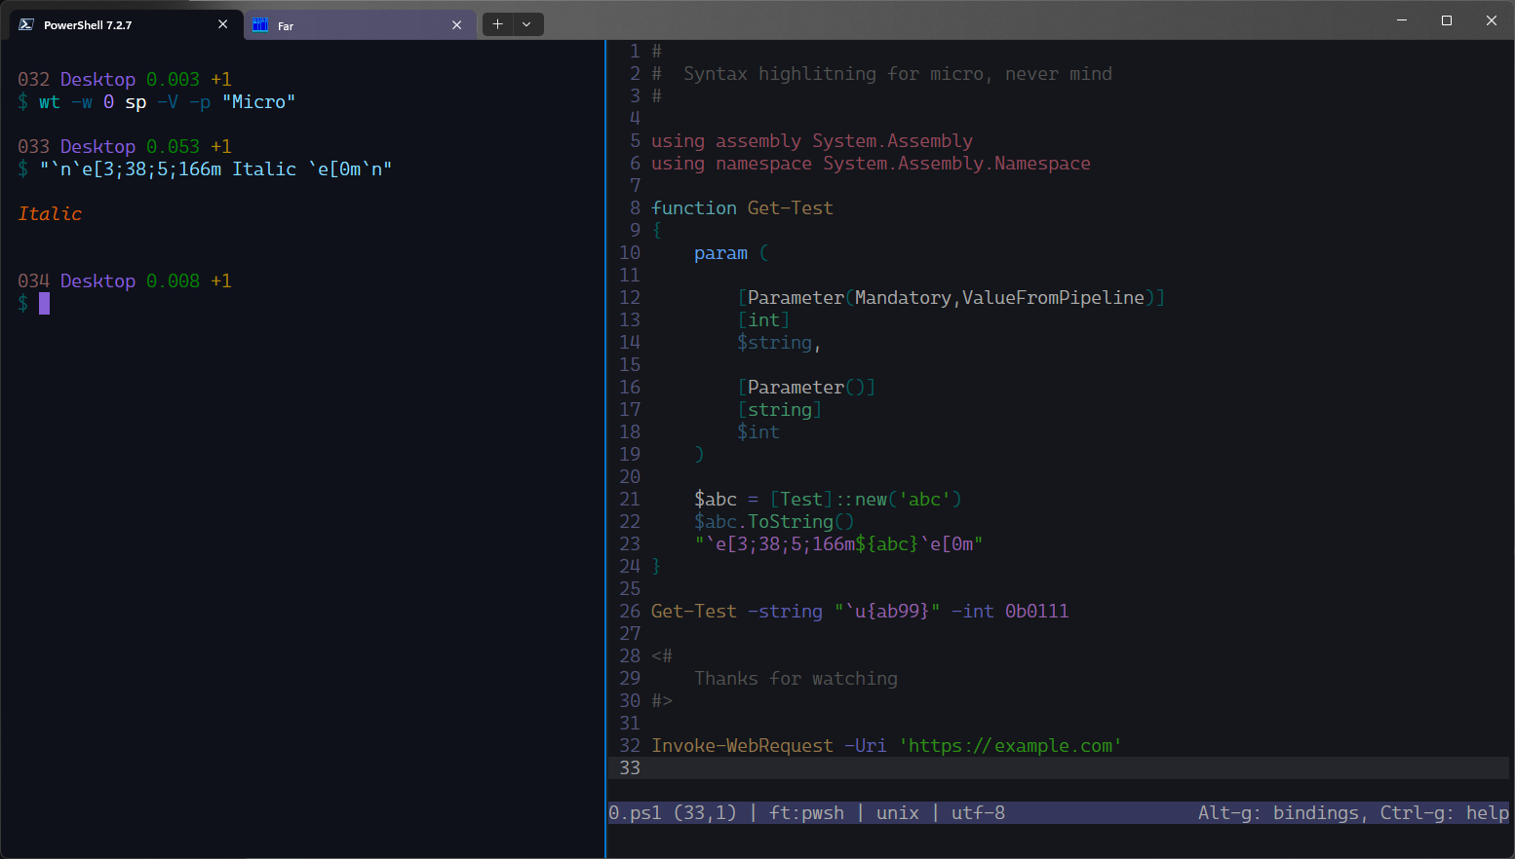The height and width of the screenshot is (859, 1515).
Task: Close the Far tab
Action: [457, 24]
